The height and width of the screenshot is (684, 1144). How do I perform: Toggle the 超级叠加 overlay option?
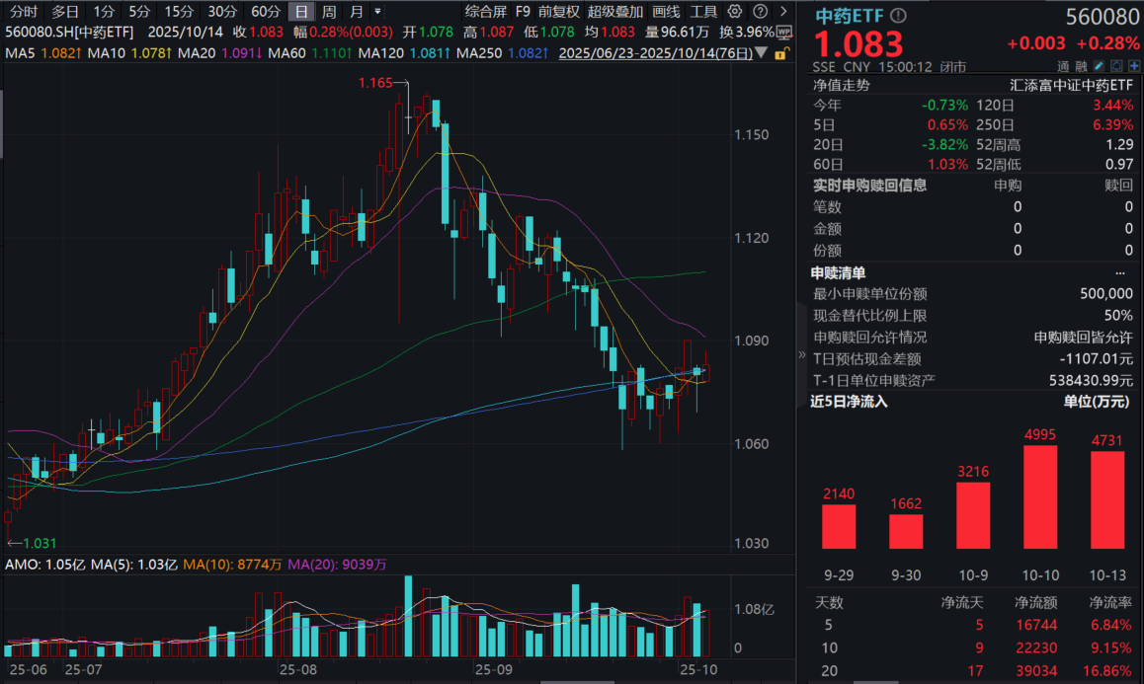click(x=615, y=12)
